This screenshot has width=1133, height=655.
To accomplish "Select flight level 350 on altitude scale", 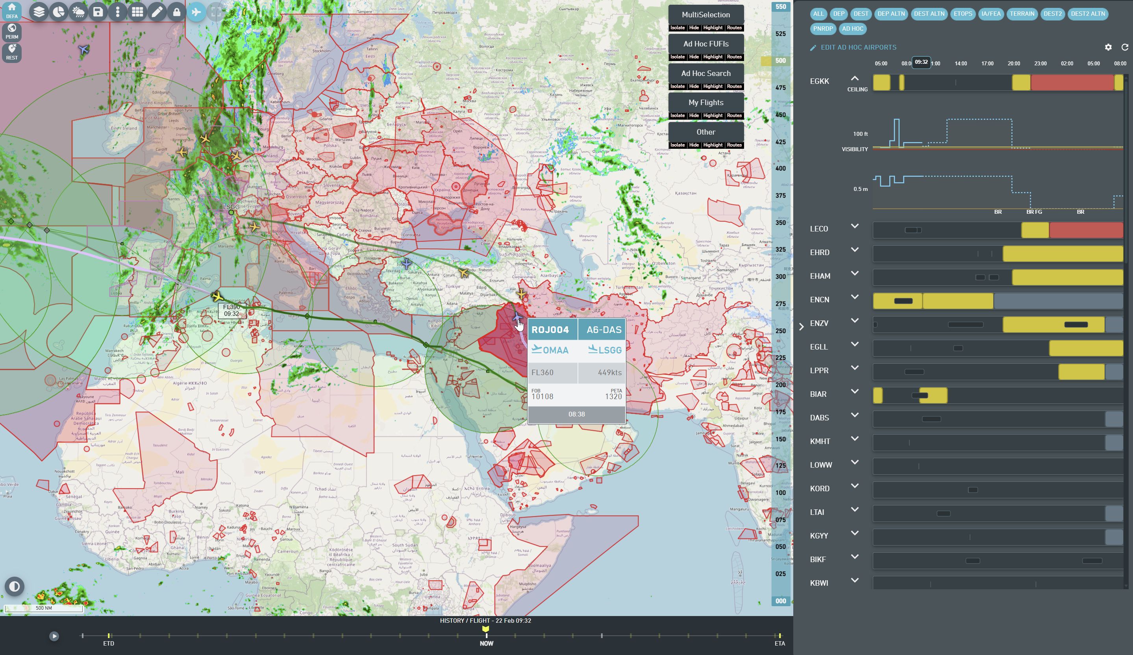I will click(x=781, y=222).
